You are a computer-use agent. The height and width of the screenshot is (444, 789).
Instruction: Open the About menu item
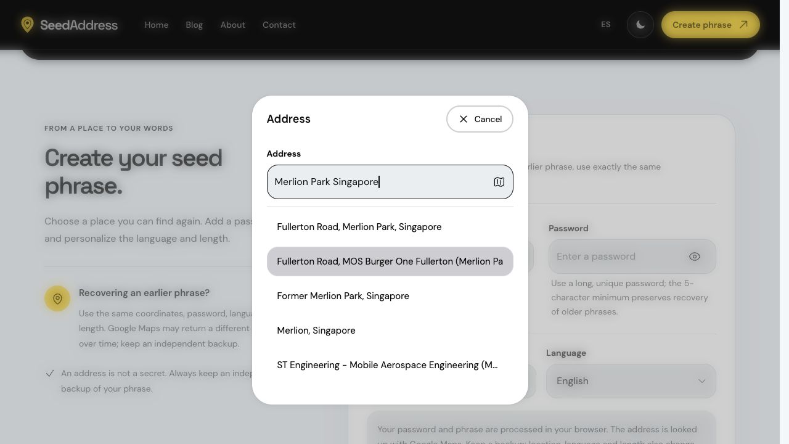coord(233,25)
